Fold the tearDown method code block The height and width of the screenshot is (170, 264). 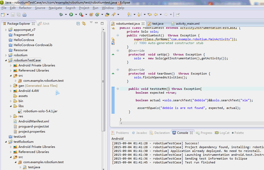pos(118,70)
